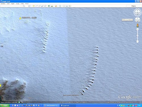The image size is (142, 107).
Task: Open the Pogled menu
Action: tap(12, 4)
